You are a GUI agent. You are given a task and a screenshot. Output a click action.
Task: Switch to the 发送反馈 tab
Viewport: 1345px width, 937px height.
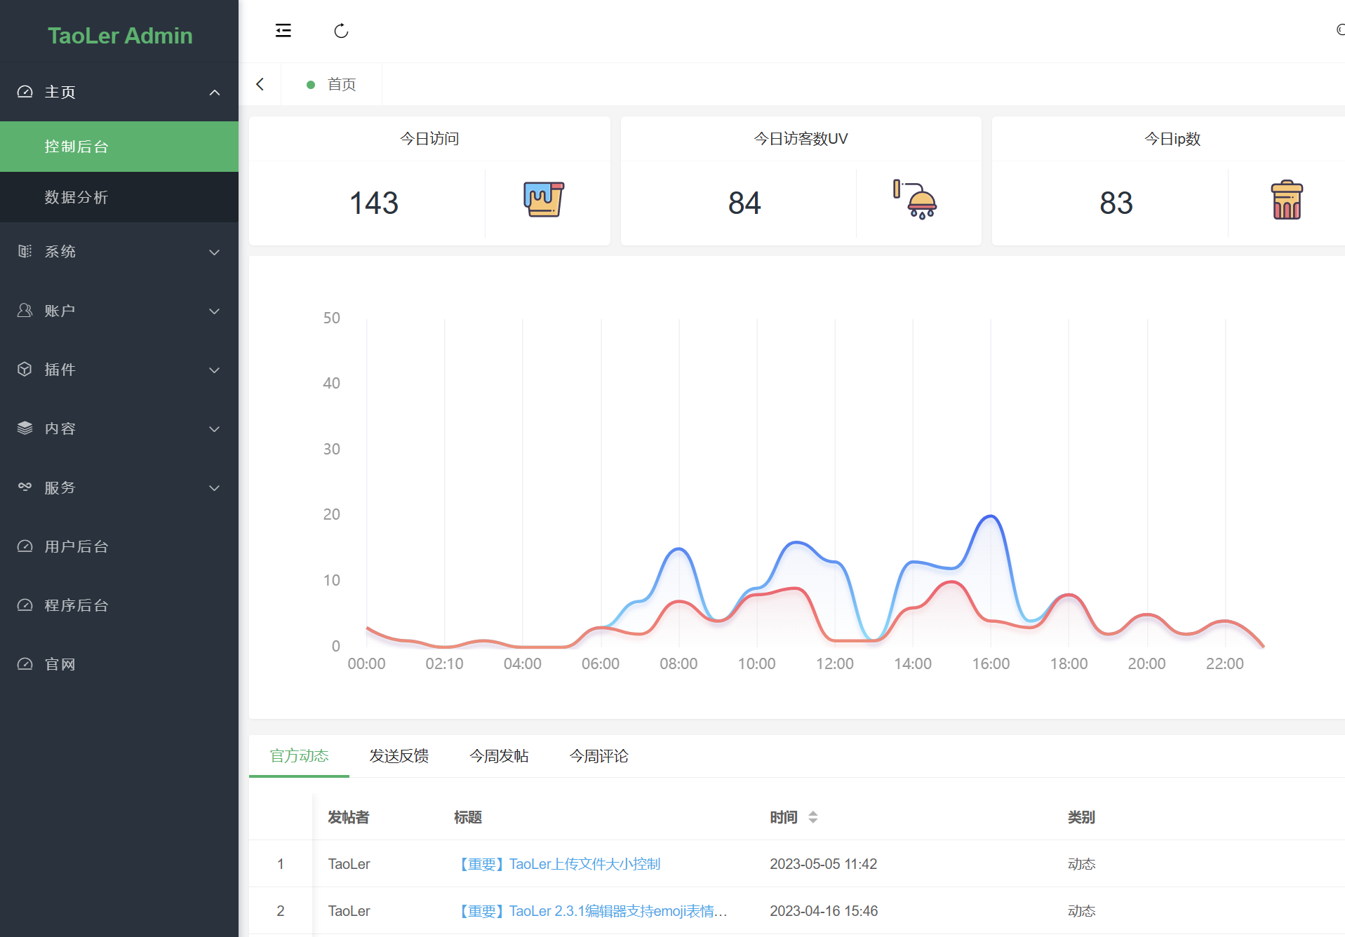click(399, 756)
